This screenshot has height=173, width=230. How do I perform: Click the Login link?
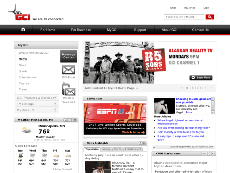coord(206,8)
